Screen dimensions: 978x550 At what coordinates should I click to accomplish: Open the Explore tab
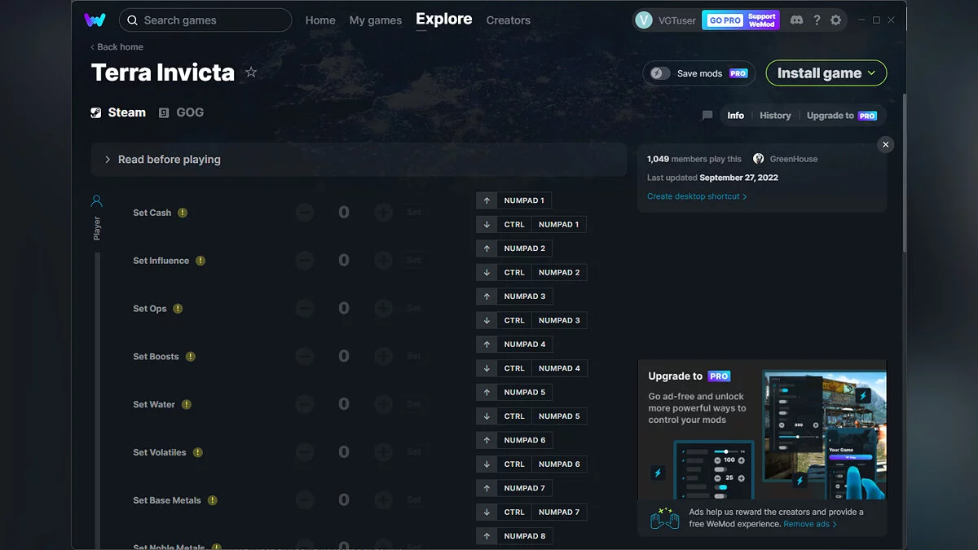coord(444,19)
